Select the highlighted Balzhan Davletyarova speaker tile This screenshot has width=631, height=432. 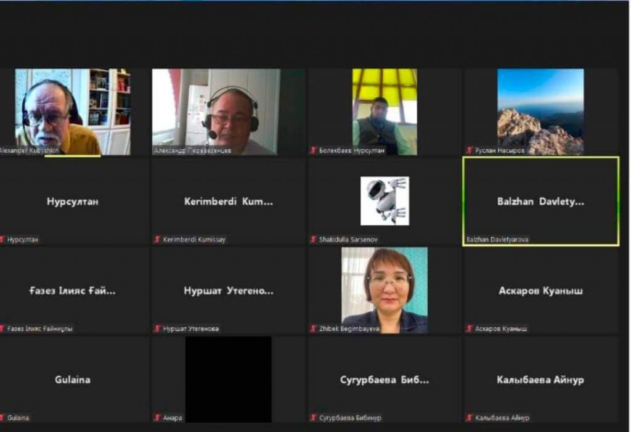[x=540, y=202]
